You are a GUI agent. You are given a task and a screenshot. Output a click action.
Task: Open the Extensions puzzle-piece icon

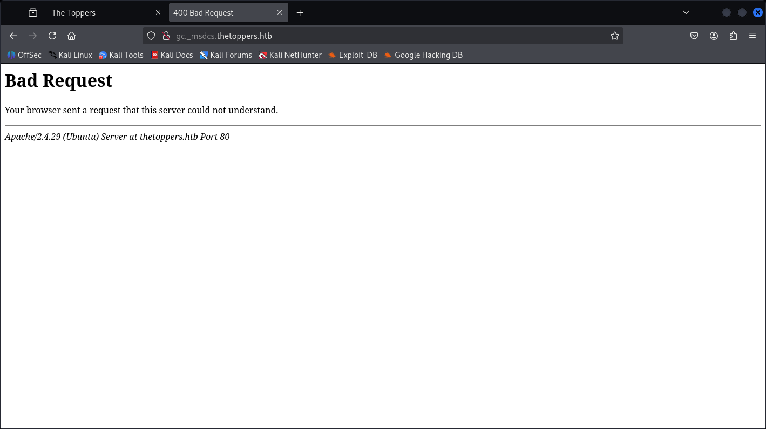[x=733, y=36]
